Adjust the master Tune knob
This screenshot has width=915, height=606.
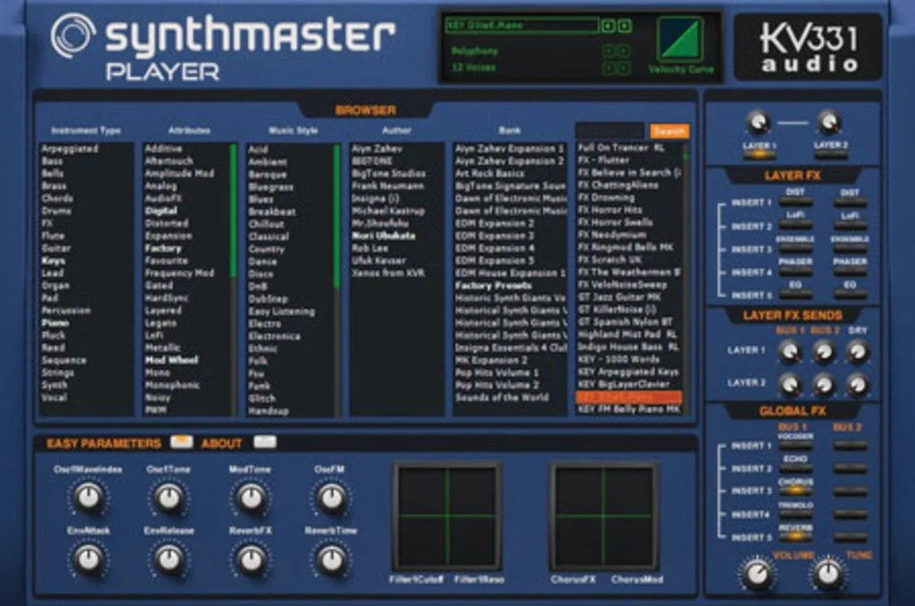(828, 573)
